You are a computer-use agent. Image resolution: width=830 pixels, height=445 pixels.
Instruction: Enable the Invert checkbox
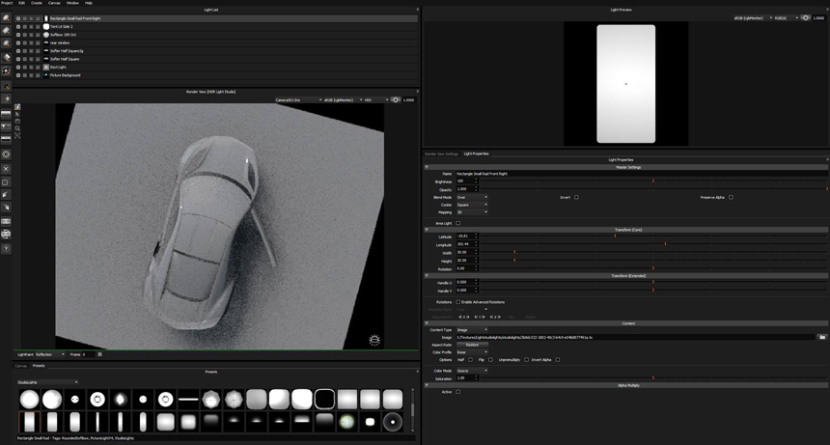click(x=576, y=197)
